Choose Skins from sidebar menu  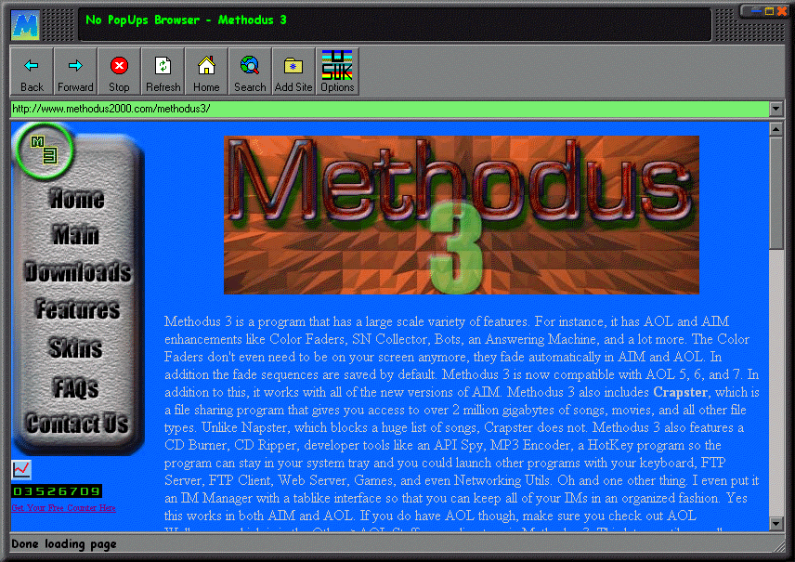pyautogui.click(x=76, y=348)
